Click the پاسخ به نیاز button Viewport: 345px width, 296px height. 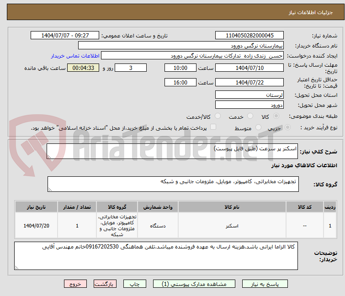click(x=265, y=284)
